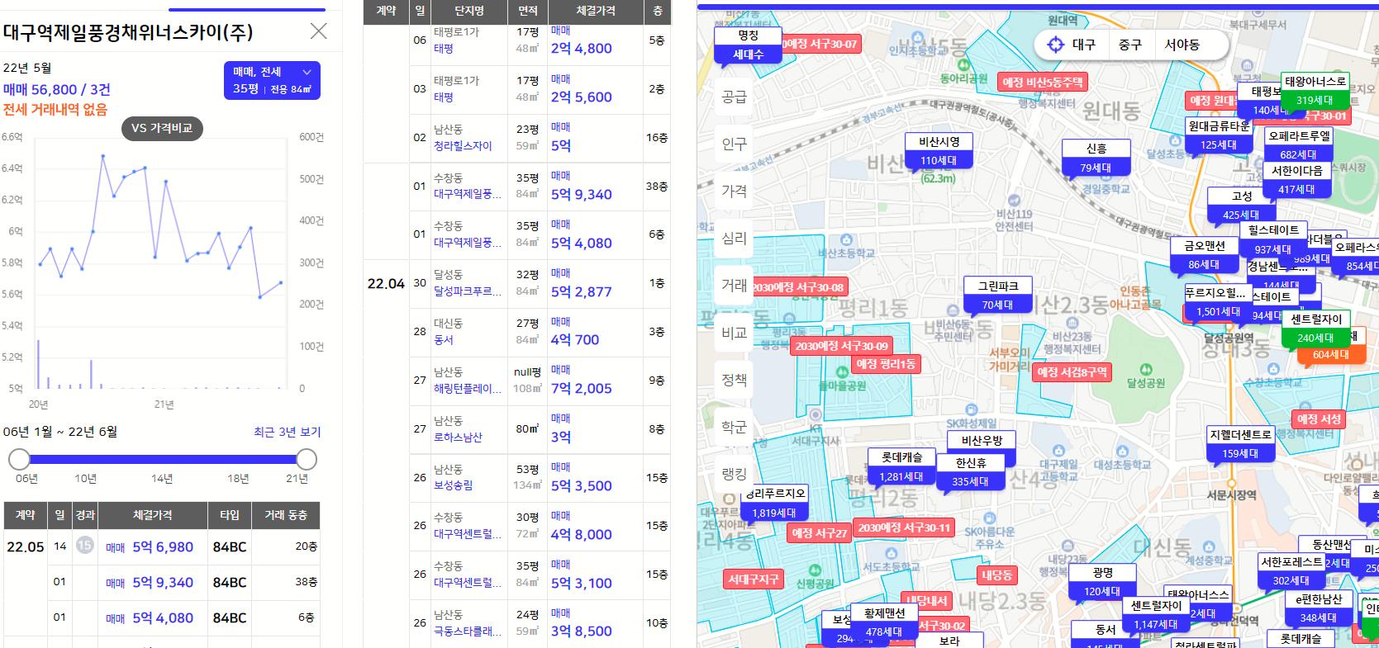Click the 면적 column header
The width and height of the screenshot is (1379, 648).
pos(527,11)
